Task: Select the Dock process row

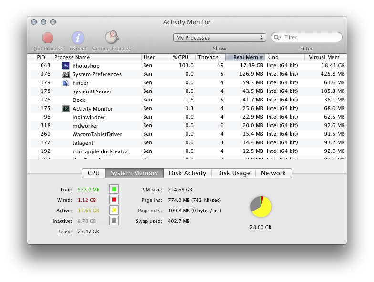Action: click(x=187, y=100)
